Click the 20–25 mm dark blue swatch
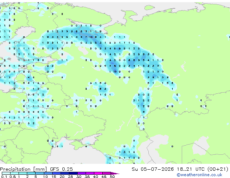The height and width of the screenshot is (178, 230). (65, 173)
